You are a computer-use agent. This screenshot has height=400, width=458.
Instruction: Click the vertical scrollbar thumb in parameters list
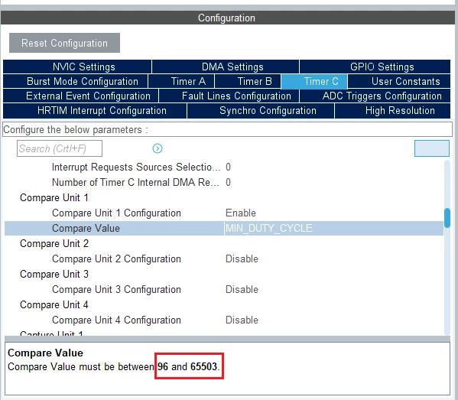[447, 218]
